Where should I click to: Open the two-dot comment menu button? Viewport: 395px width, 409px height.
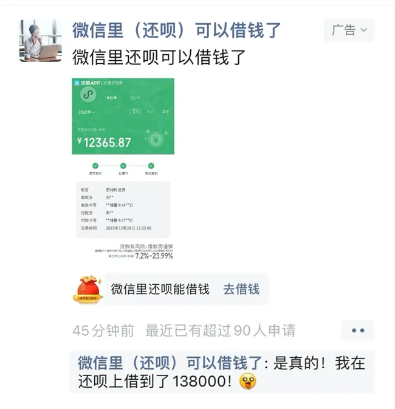tap(358, 330)
